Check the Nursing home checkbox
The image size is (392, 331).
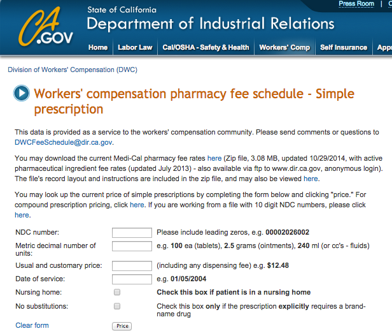[117, 292]
